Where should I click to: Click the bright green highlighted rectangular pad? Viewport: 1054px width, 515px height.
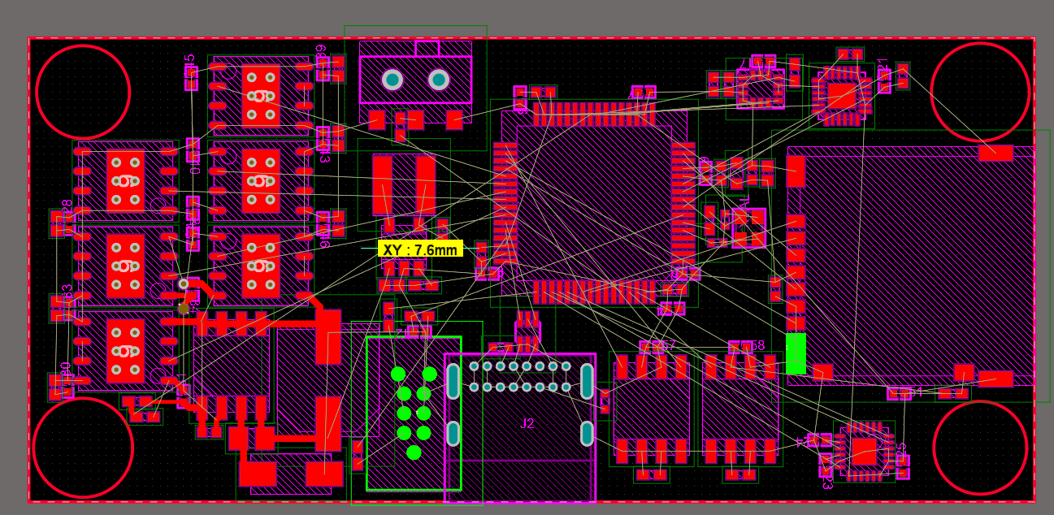[796, 353]
